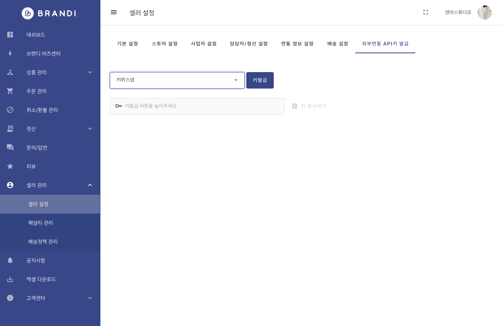The width and height of the screenshot is (502, 326).
Task: Click the star icon for 리뷰
Action: [10, 166]
